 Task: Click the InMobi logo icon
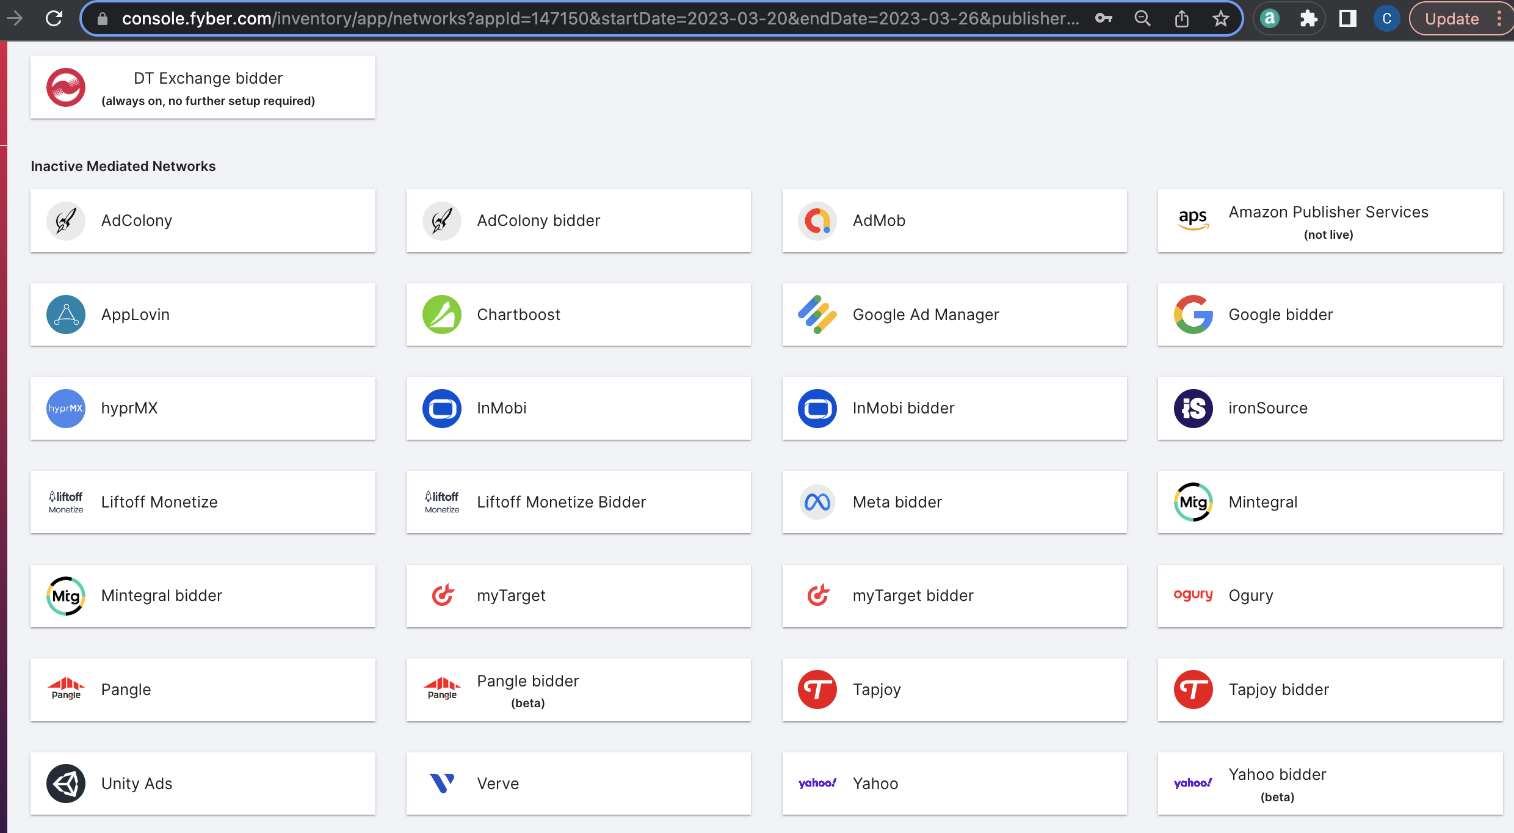click(441, 408)
